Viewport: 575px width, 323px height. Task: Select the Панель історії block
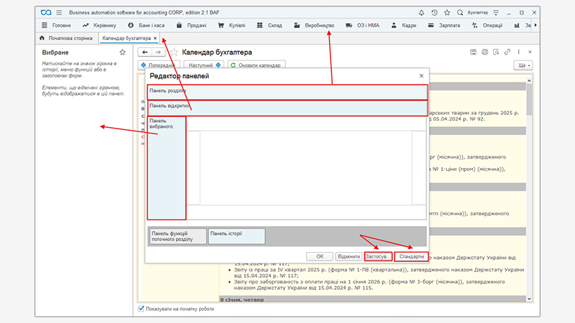point(236,236)
